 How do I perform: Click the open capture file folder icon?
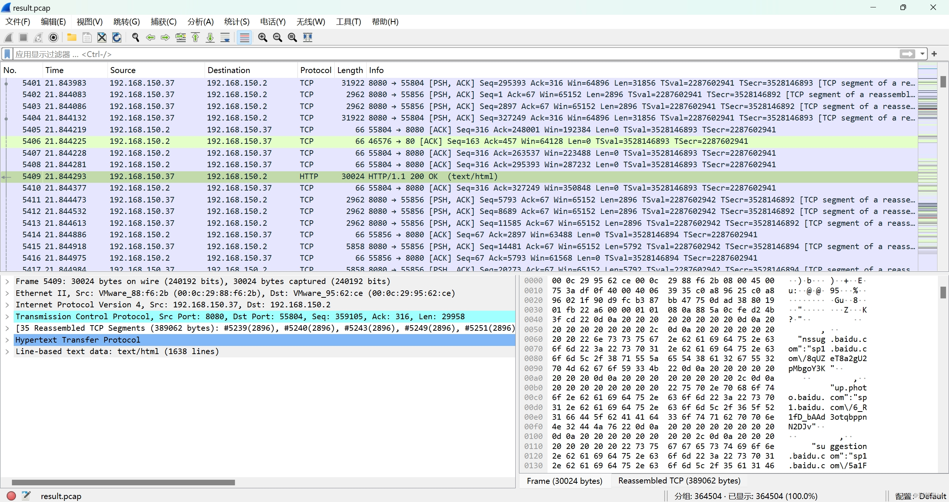coord(72,37)
